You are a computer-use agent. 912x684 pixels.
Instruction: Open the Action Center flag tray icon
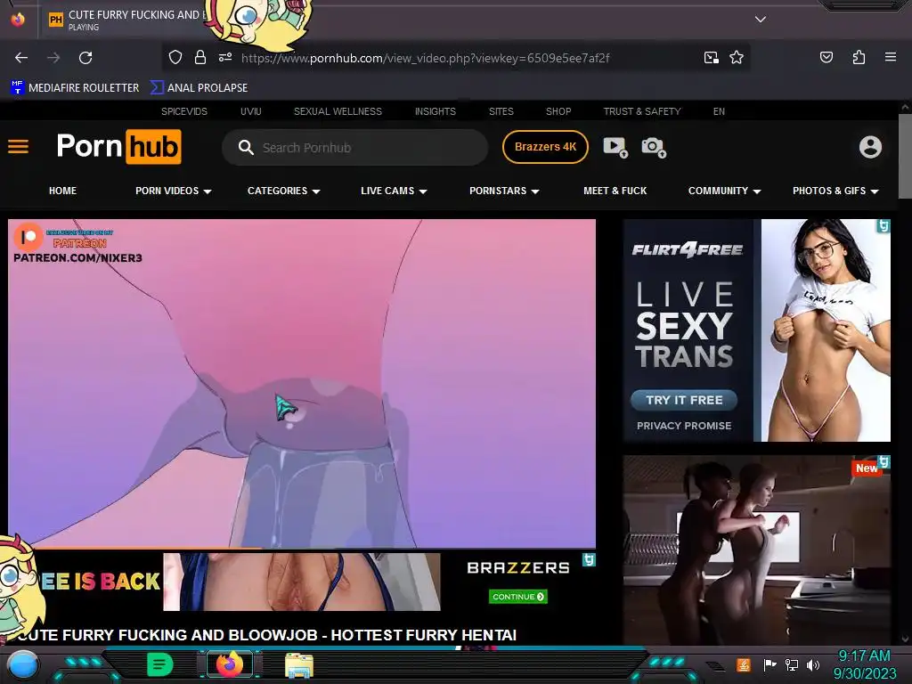tap(769, 664)
